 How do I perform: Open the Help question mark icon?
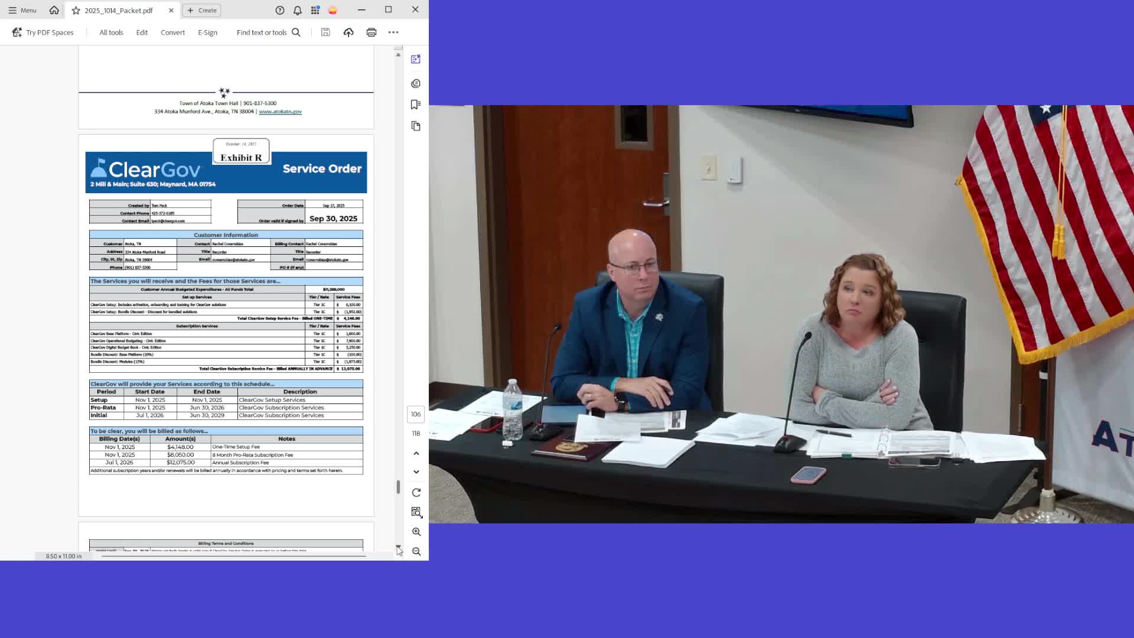click(x=280, y=10)
